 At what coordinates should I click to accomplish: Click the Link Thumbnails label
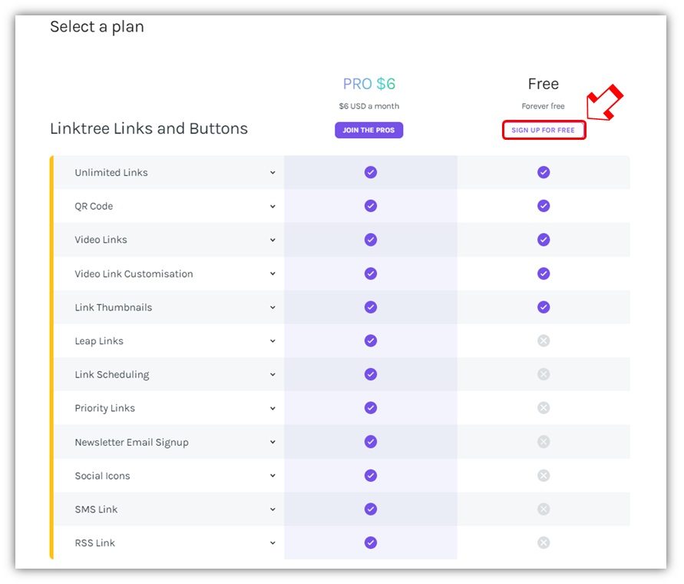point(114,307)
